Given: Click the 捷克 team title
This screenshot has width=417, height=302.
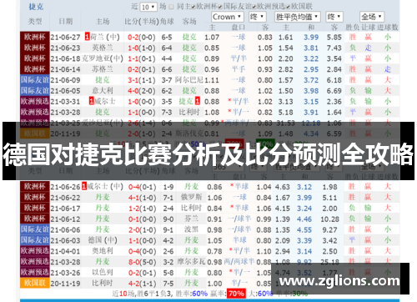Looking at the screenshot, I should point(36,7).
